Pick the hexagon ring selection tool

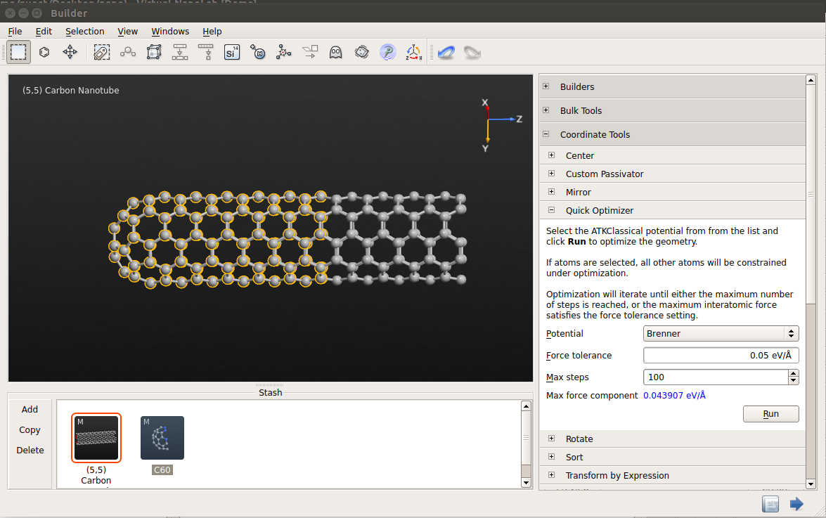pos(44,52)
